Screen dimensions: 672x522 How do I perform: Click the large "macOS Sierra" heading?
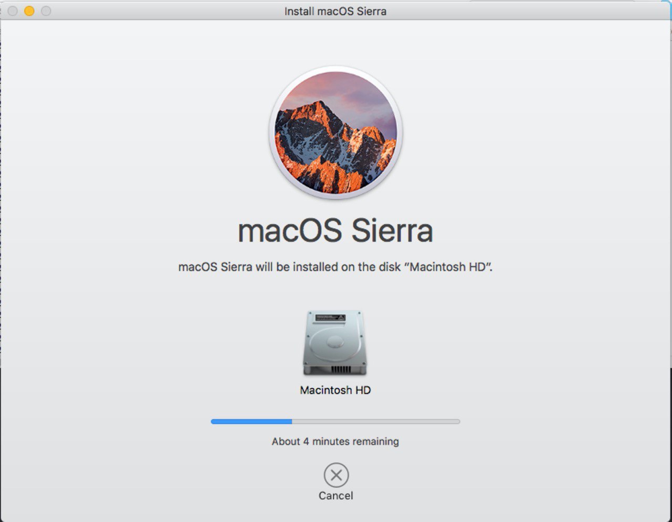(x=335, y=230)
